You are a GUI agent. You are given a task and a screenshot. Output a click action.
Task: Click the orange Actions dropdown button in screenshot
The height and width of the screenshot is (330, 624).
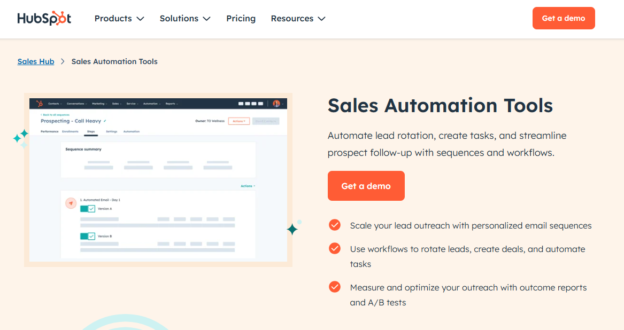coord(239,121)
